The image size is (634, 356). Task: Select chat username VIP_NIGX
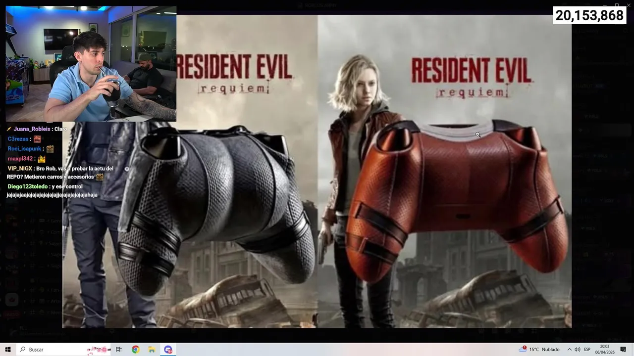20,169
